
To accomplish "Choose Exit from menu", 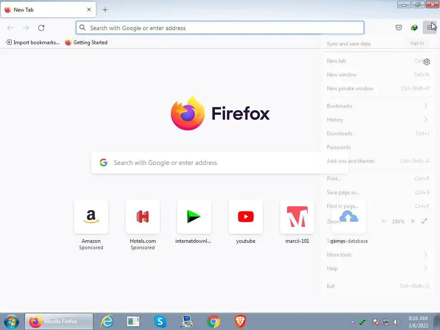I will pyautogui.click(x=378, y=286).
